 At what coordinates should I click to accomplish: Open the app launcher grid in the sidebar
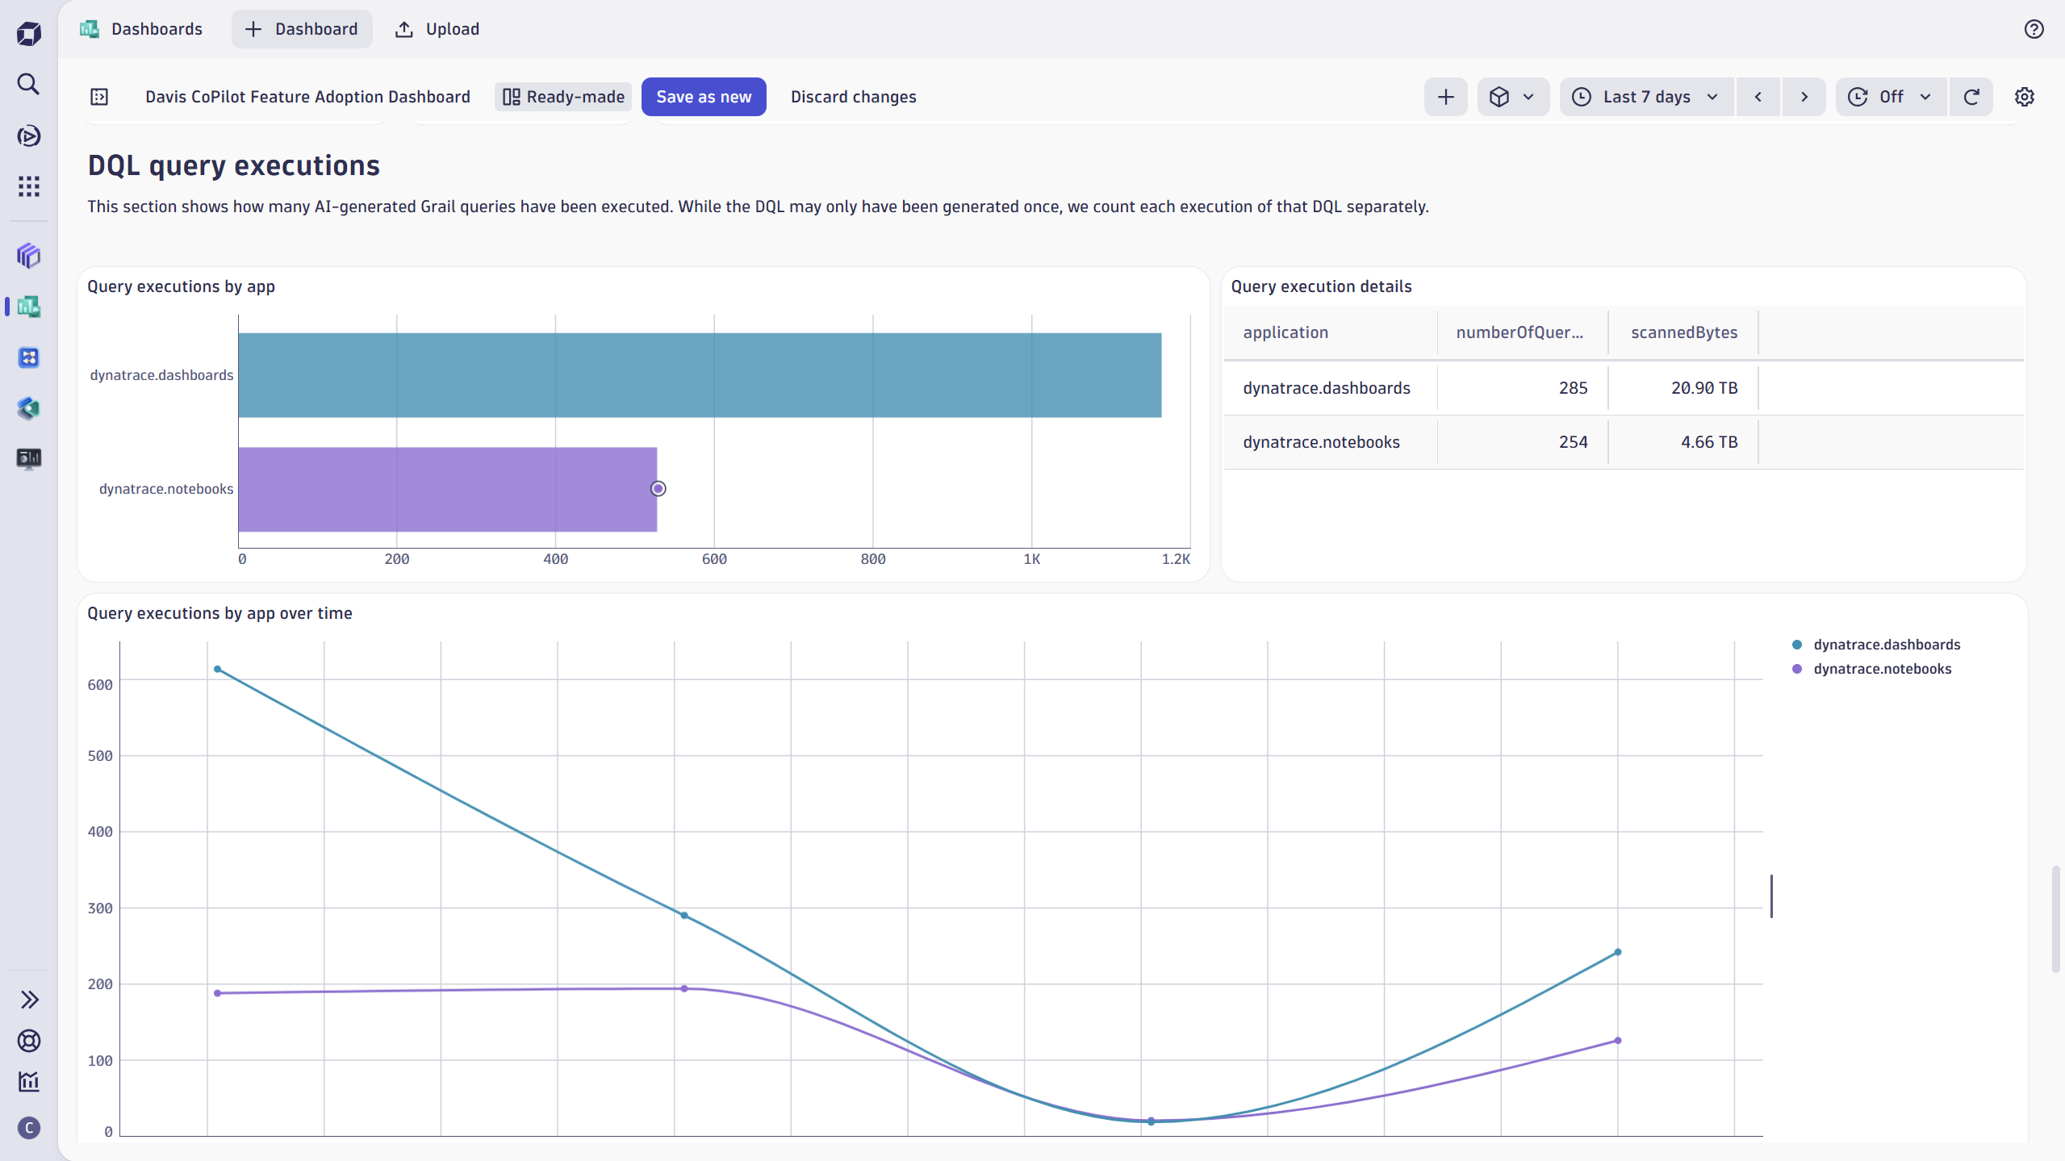coord(28,186)
